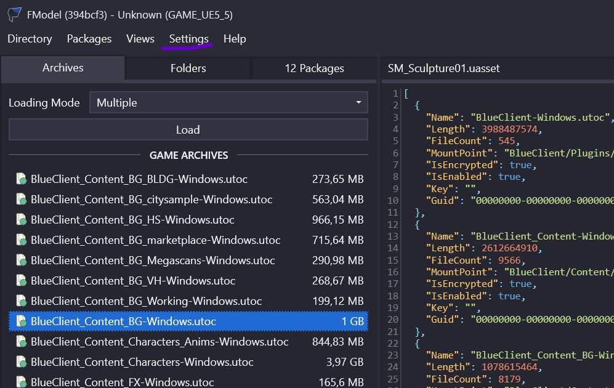Image resolution: width=614 pixels, height=388 pixels.
Task: Click the Length value 1078615464 in JSON
Action: [509, 367]
